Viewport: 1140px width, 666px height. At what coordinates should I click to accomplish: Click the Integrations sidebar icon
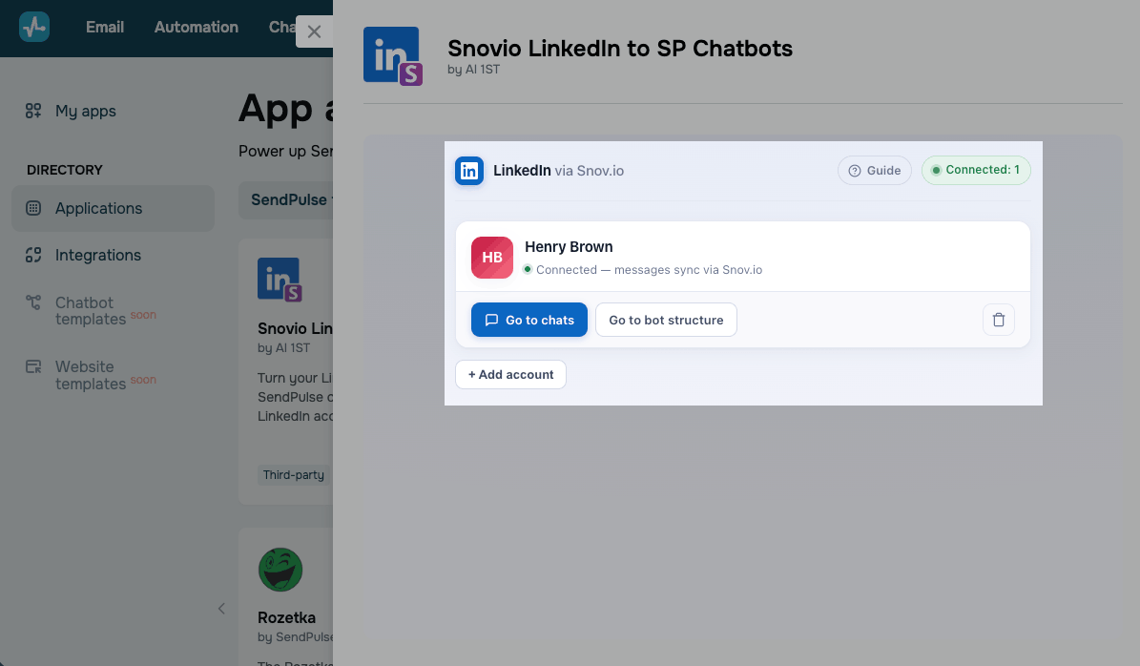pyautogui.click(x=33, y=255)
